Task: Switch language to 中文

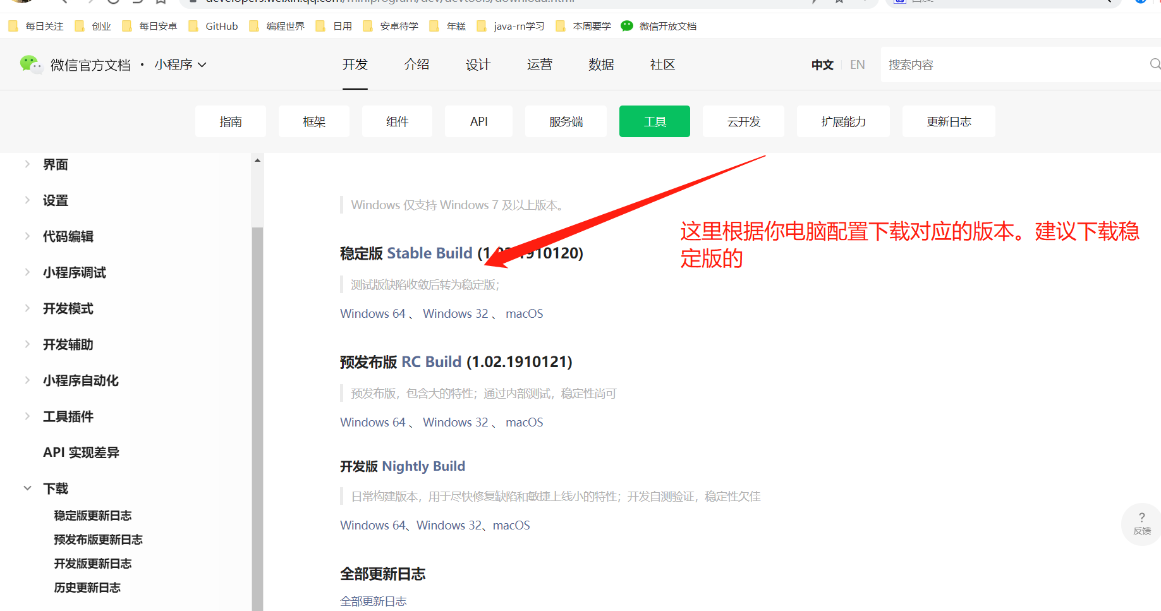Action: pos(822,65)
